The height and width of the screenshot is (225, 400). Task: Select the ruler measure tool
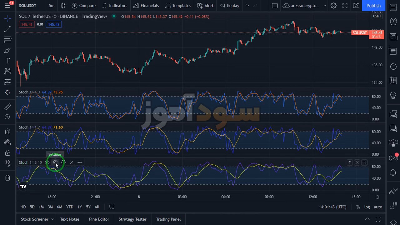click(7, 107)
